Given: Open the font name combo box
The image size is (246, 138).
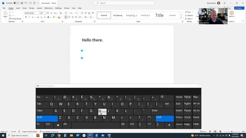Looking at the screenshot, I should (x=32, y=13).
